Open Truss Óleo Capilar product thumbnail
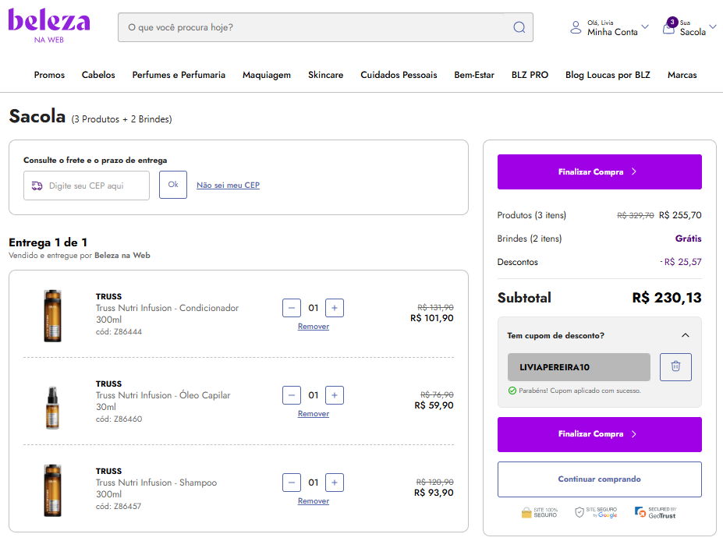The height and width of the screenshot is (541, 723). [x=52, y=408]
